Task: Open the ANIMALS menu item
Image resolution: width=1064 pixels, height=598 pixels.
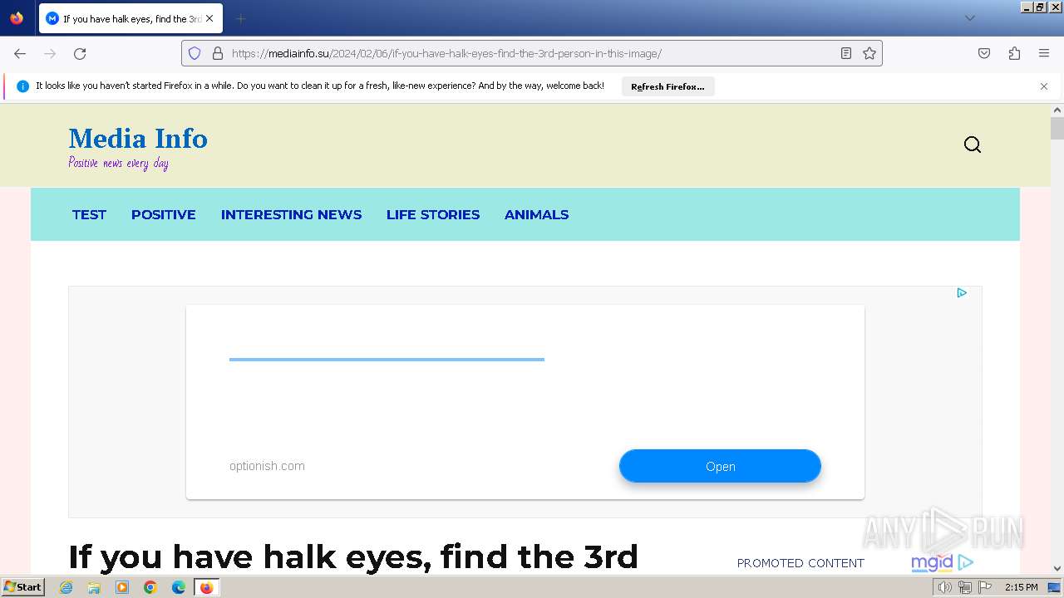Action: tap(536, 214)
